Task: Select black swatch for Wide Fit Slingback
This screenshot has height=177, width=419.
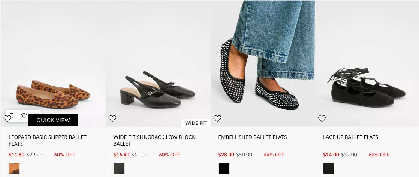Action: (x=119, y=168)
